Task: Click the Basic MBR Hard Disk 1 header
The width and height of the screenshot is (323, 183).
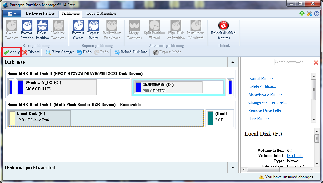Action: coord(74,105)
